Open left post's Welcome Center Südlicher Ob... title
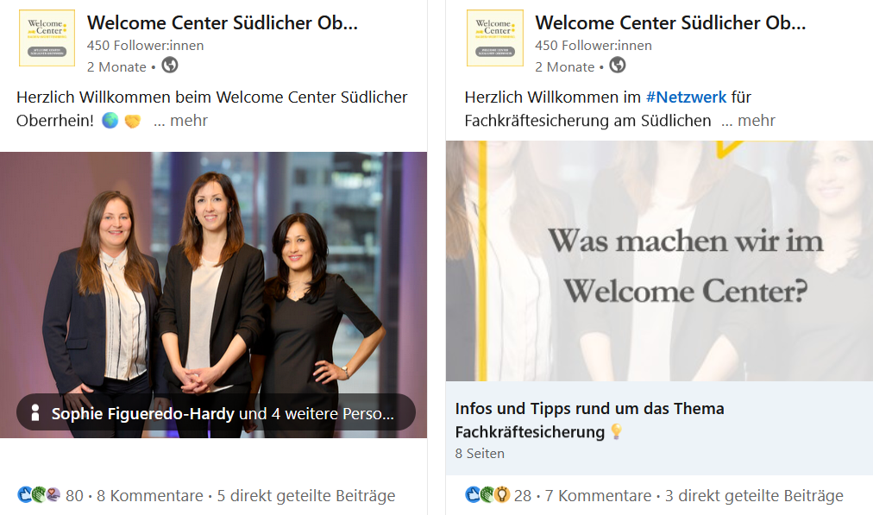The width and height of the screenshot is (873, 515). tap(223, 22)
